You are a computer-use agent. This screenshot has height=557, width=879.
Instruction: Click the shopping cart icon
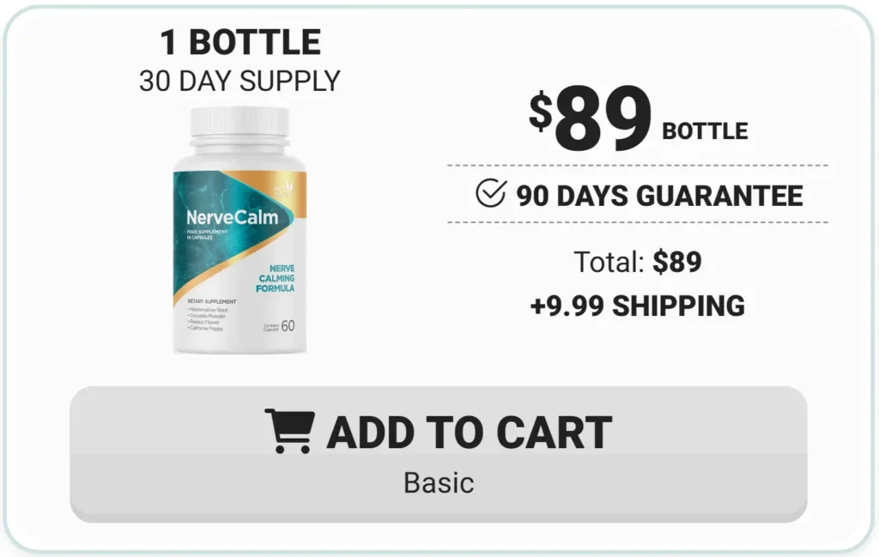(289, 430)
